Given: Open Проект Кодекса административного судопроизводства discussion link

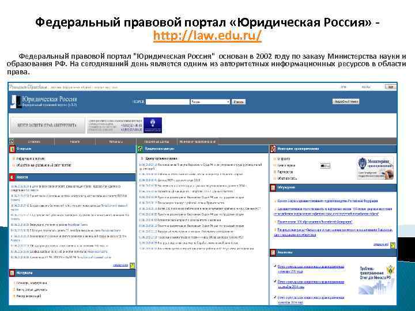Looking at the screenshot, I should click(327, 201).
